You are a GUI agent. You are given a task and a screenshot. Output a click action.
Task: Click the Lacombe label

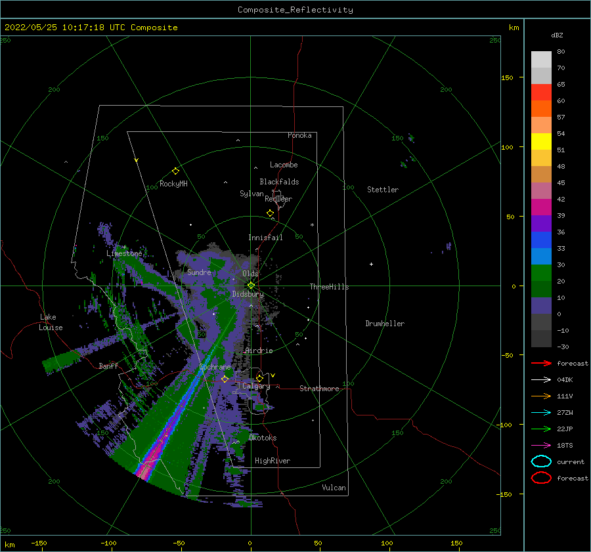click(284, 165)
